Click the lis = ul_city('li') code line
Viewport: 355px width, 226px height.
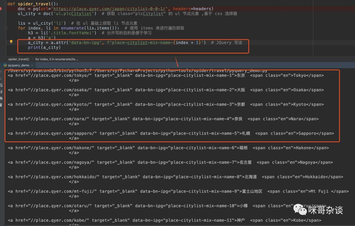[42, 23]
